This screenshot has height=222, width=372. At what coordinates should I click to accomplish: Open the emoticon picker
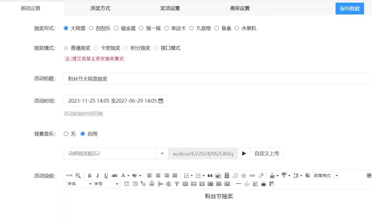pos(243,176)
